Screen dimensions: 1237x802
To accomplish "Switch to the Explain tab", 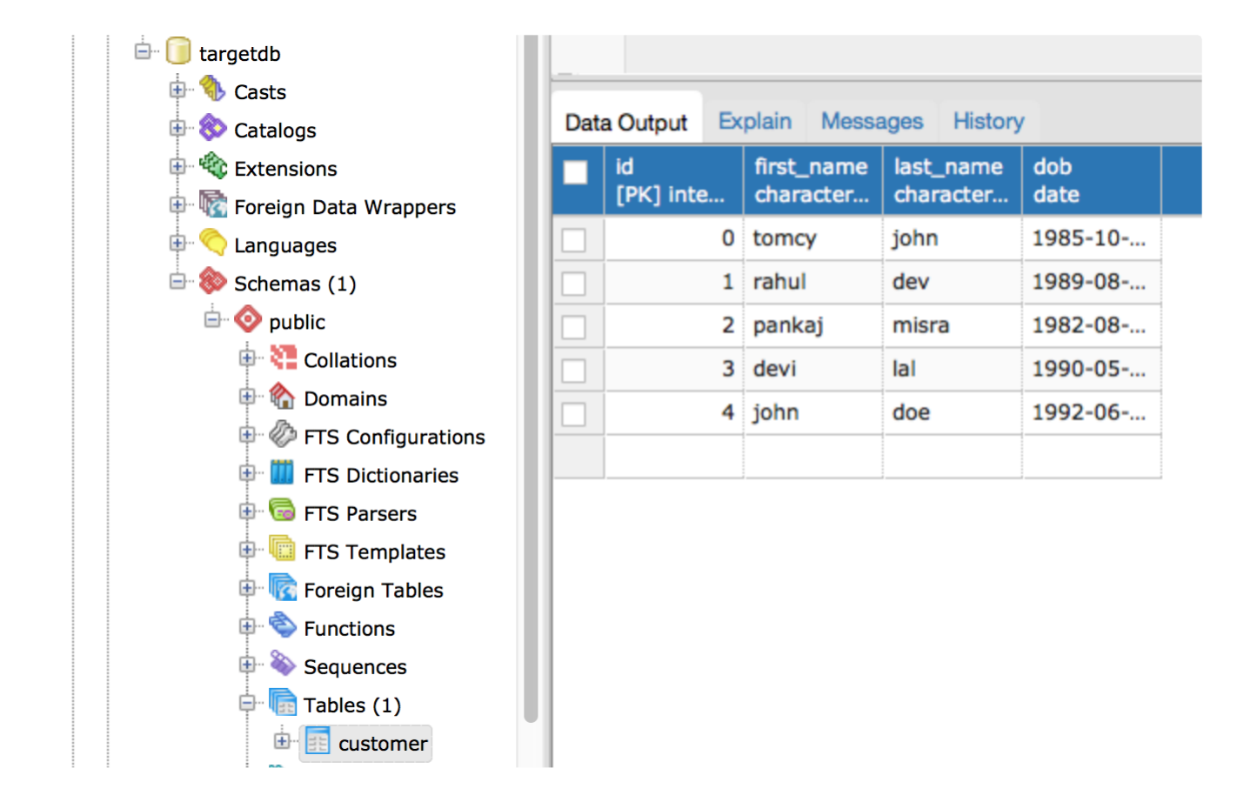I will coord(754,122).
